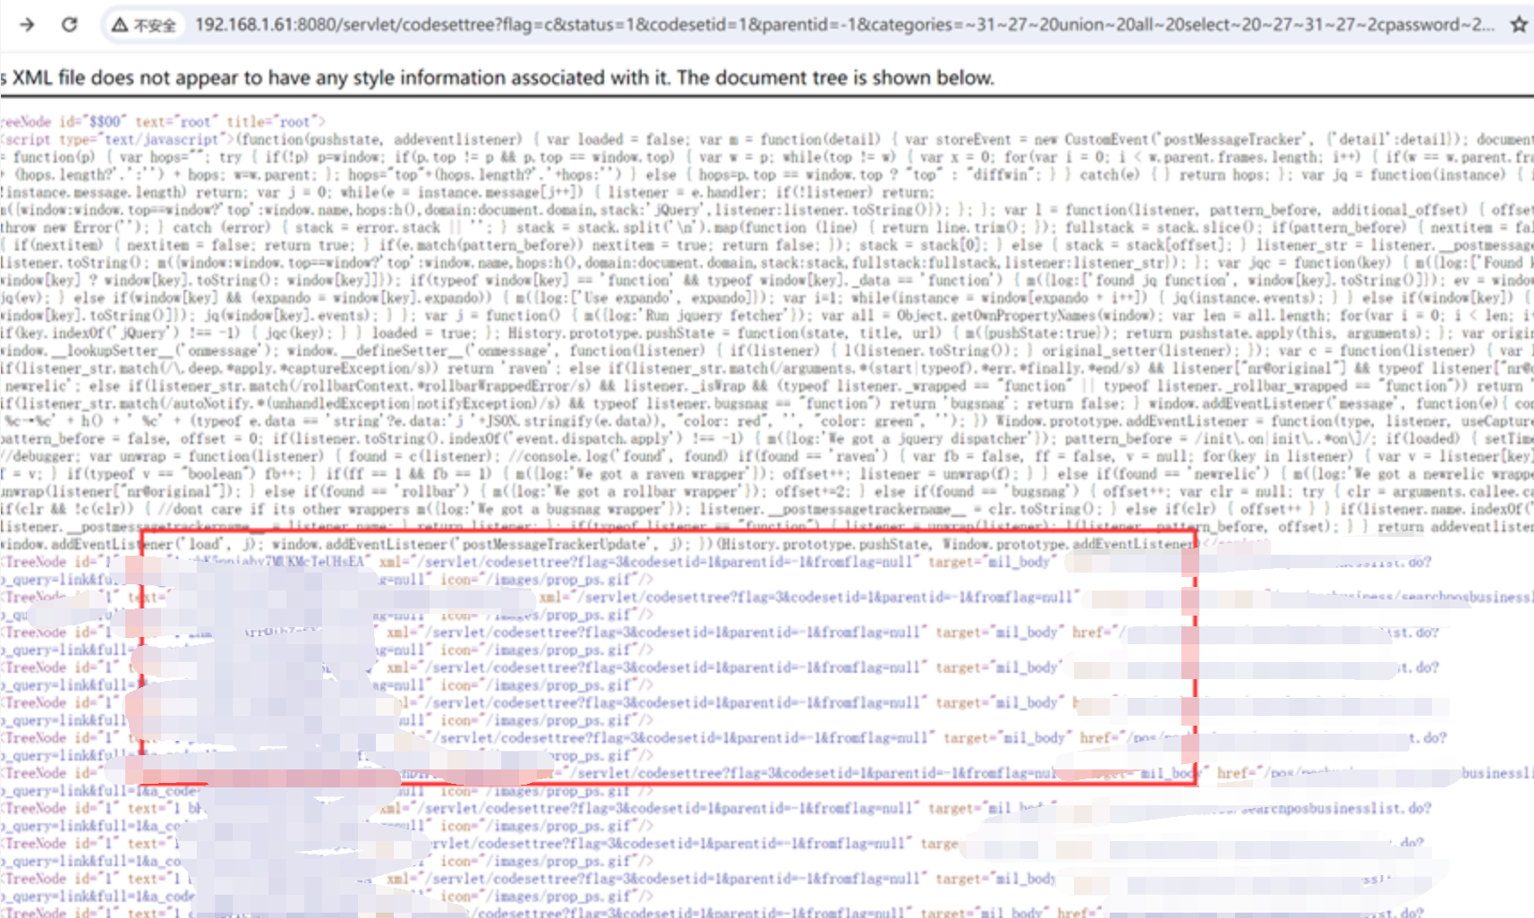This screenshot has height=918, width=1534.
Task: Focus the address bar showing 192.168.1.61:8080 URL
Action: click(844, 24)
